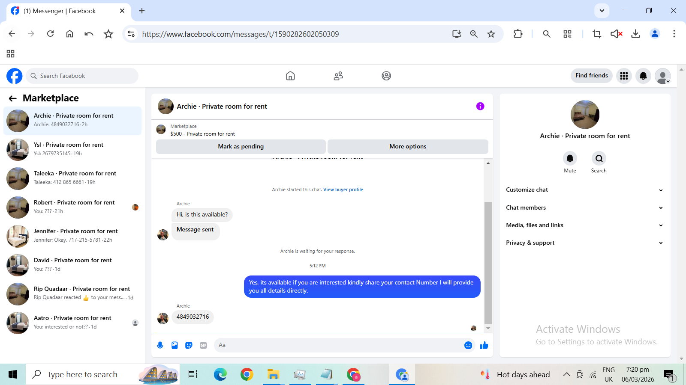Go to browser home page icon
Viewport: 686px width, 385px height.
[x=69, y=34]
